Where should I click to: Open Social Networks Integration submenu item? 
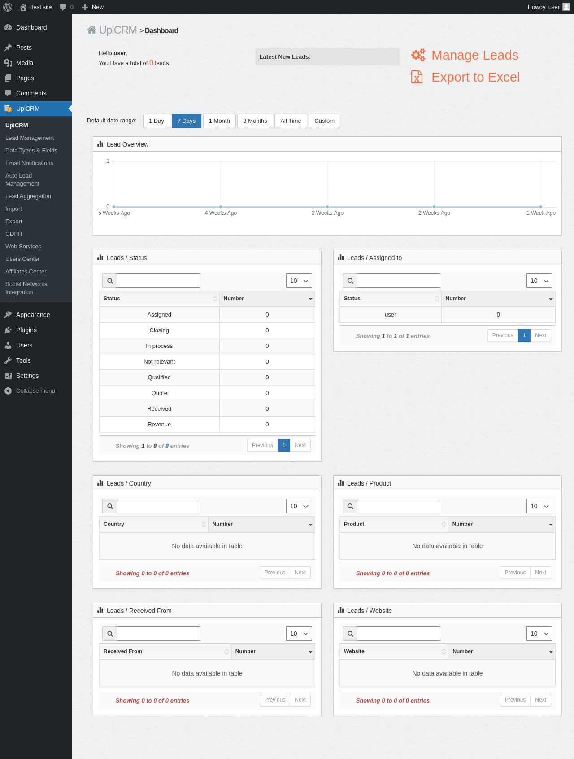click(26, 288)
